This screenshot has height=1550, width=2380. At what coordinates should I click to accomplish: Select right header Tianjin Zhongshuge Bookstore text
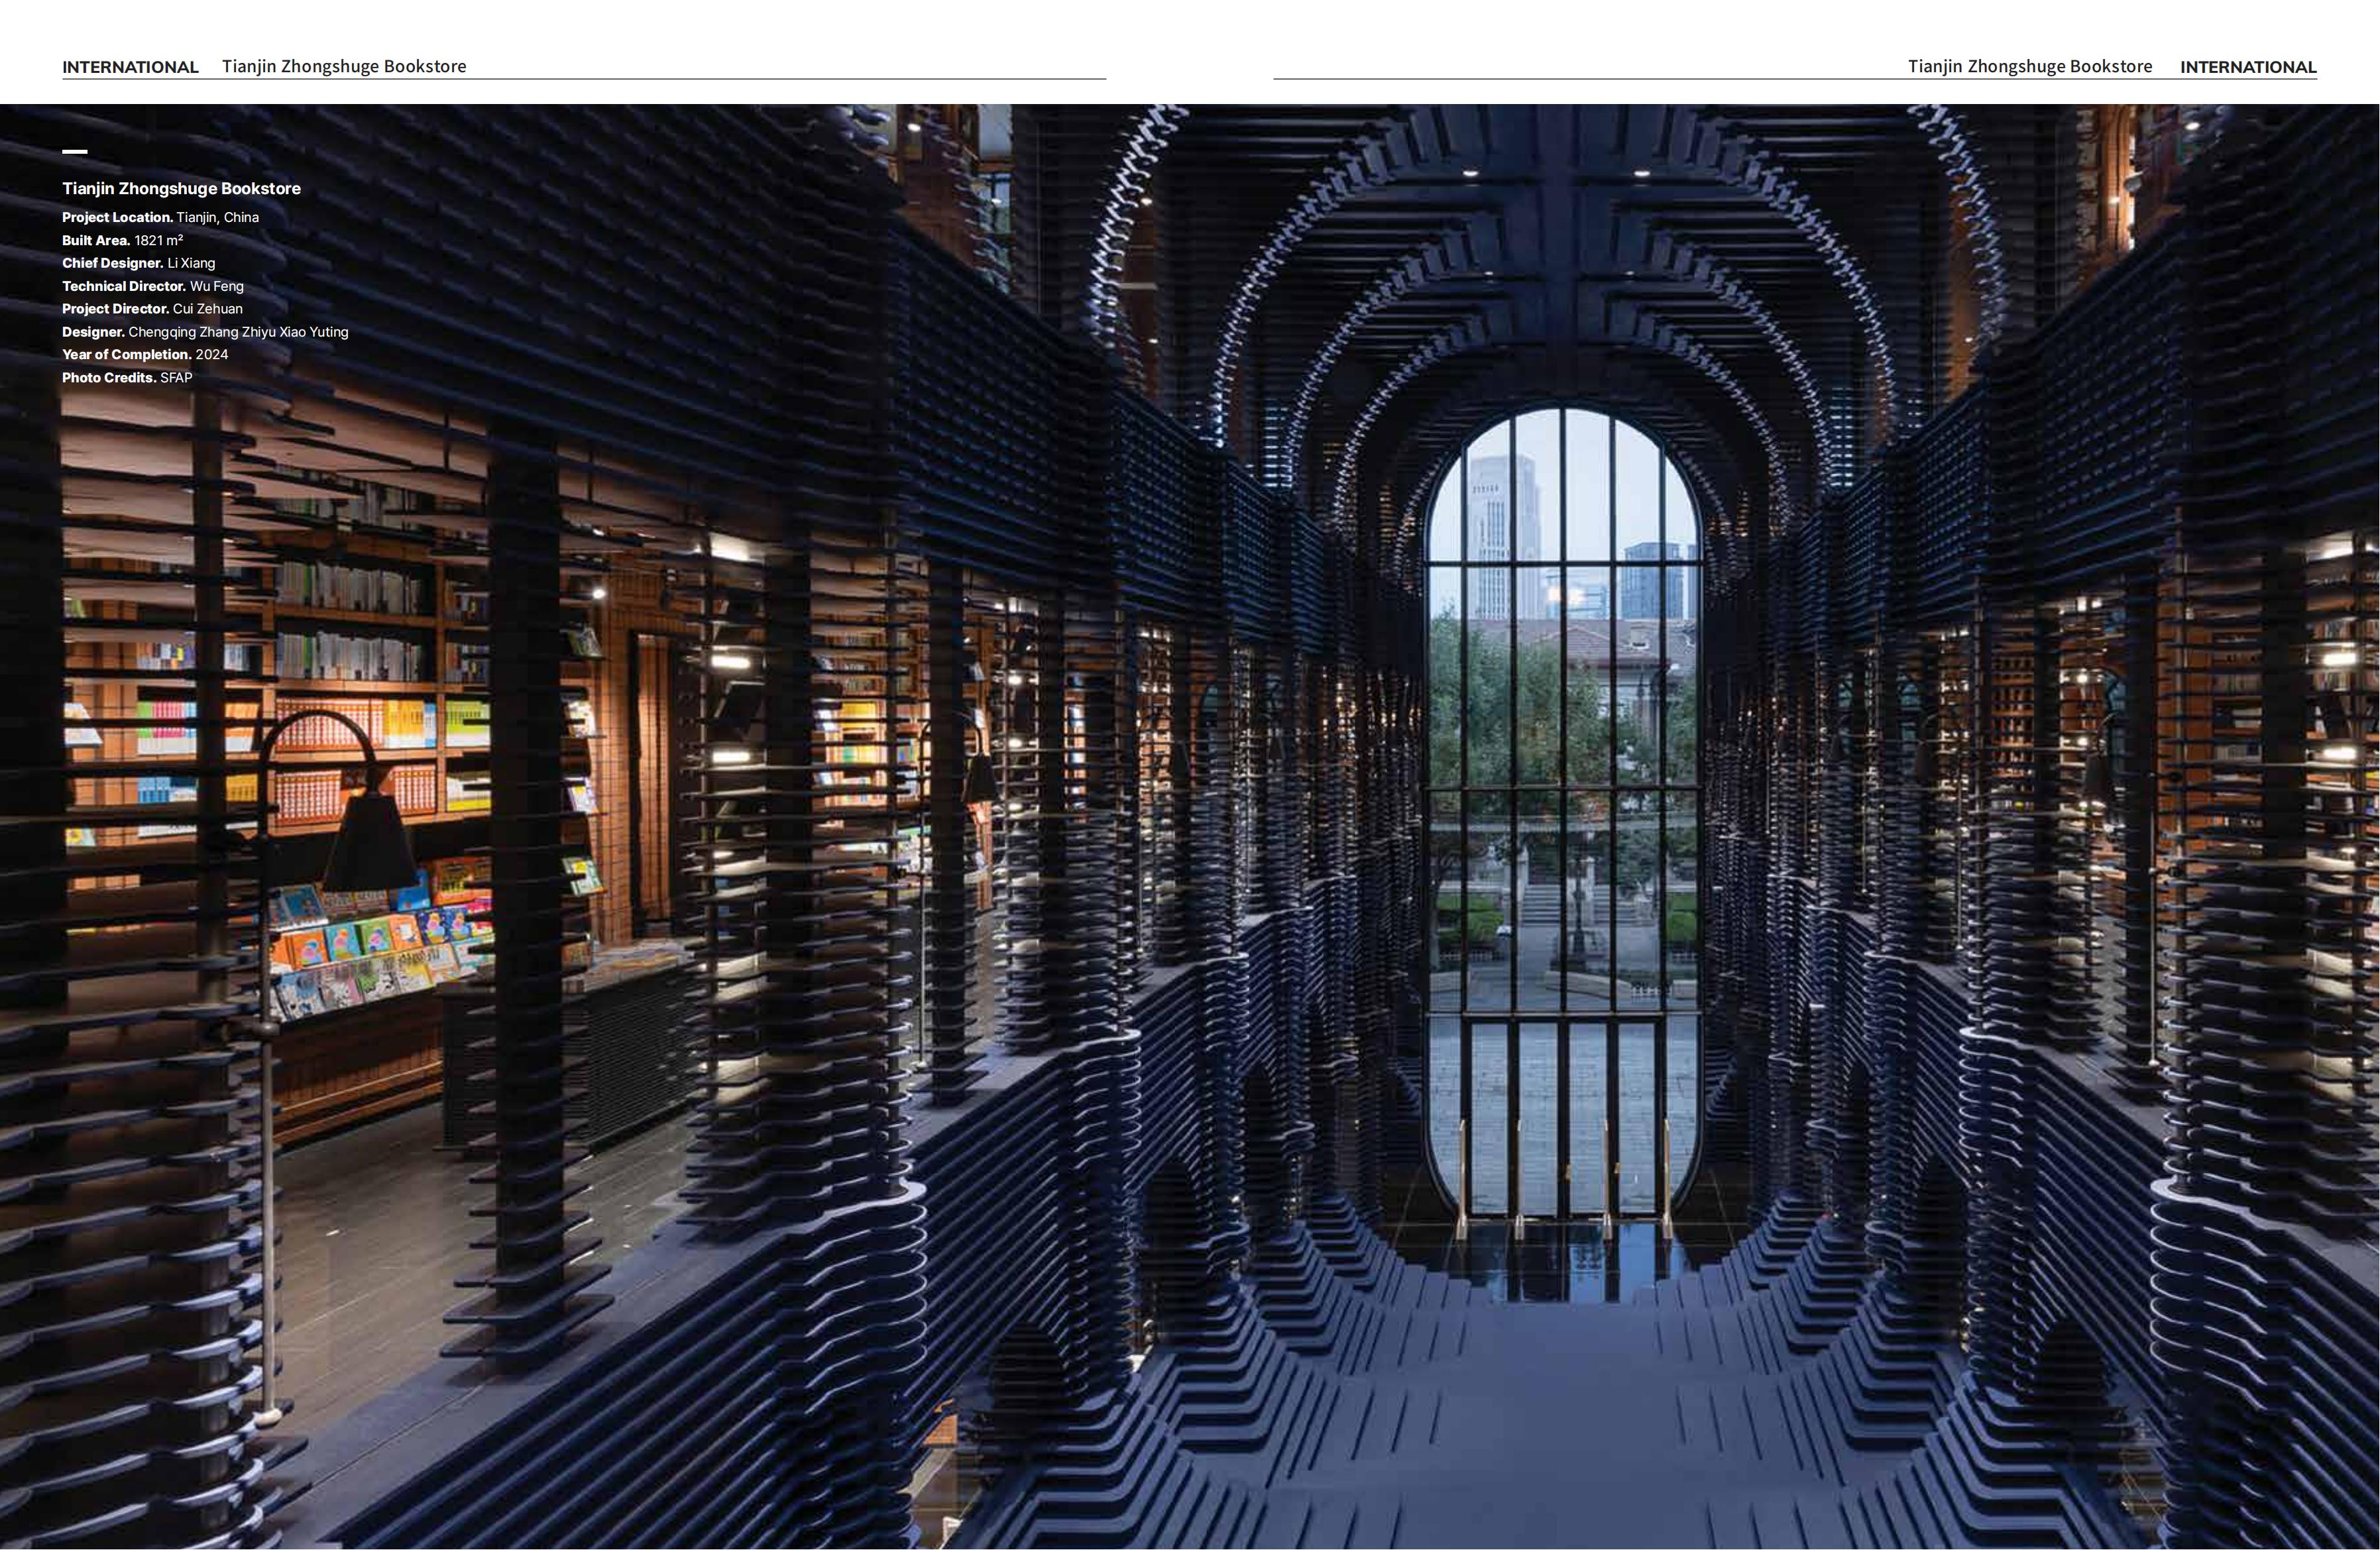coord(2029,66)
